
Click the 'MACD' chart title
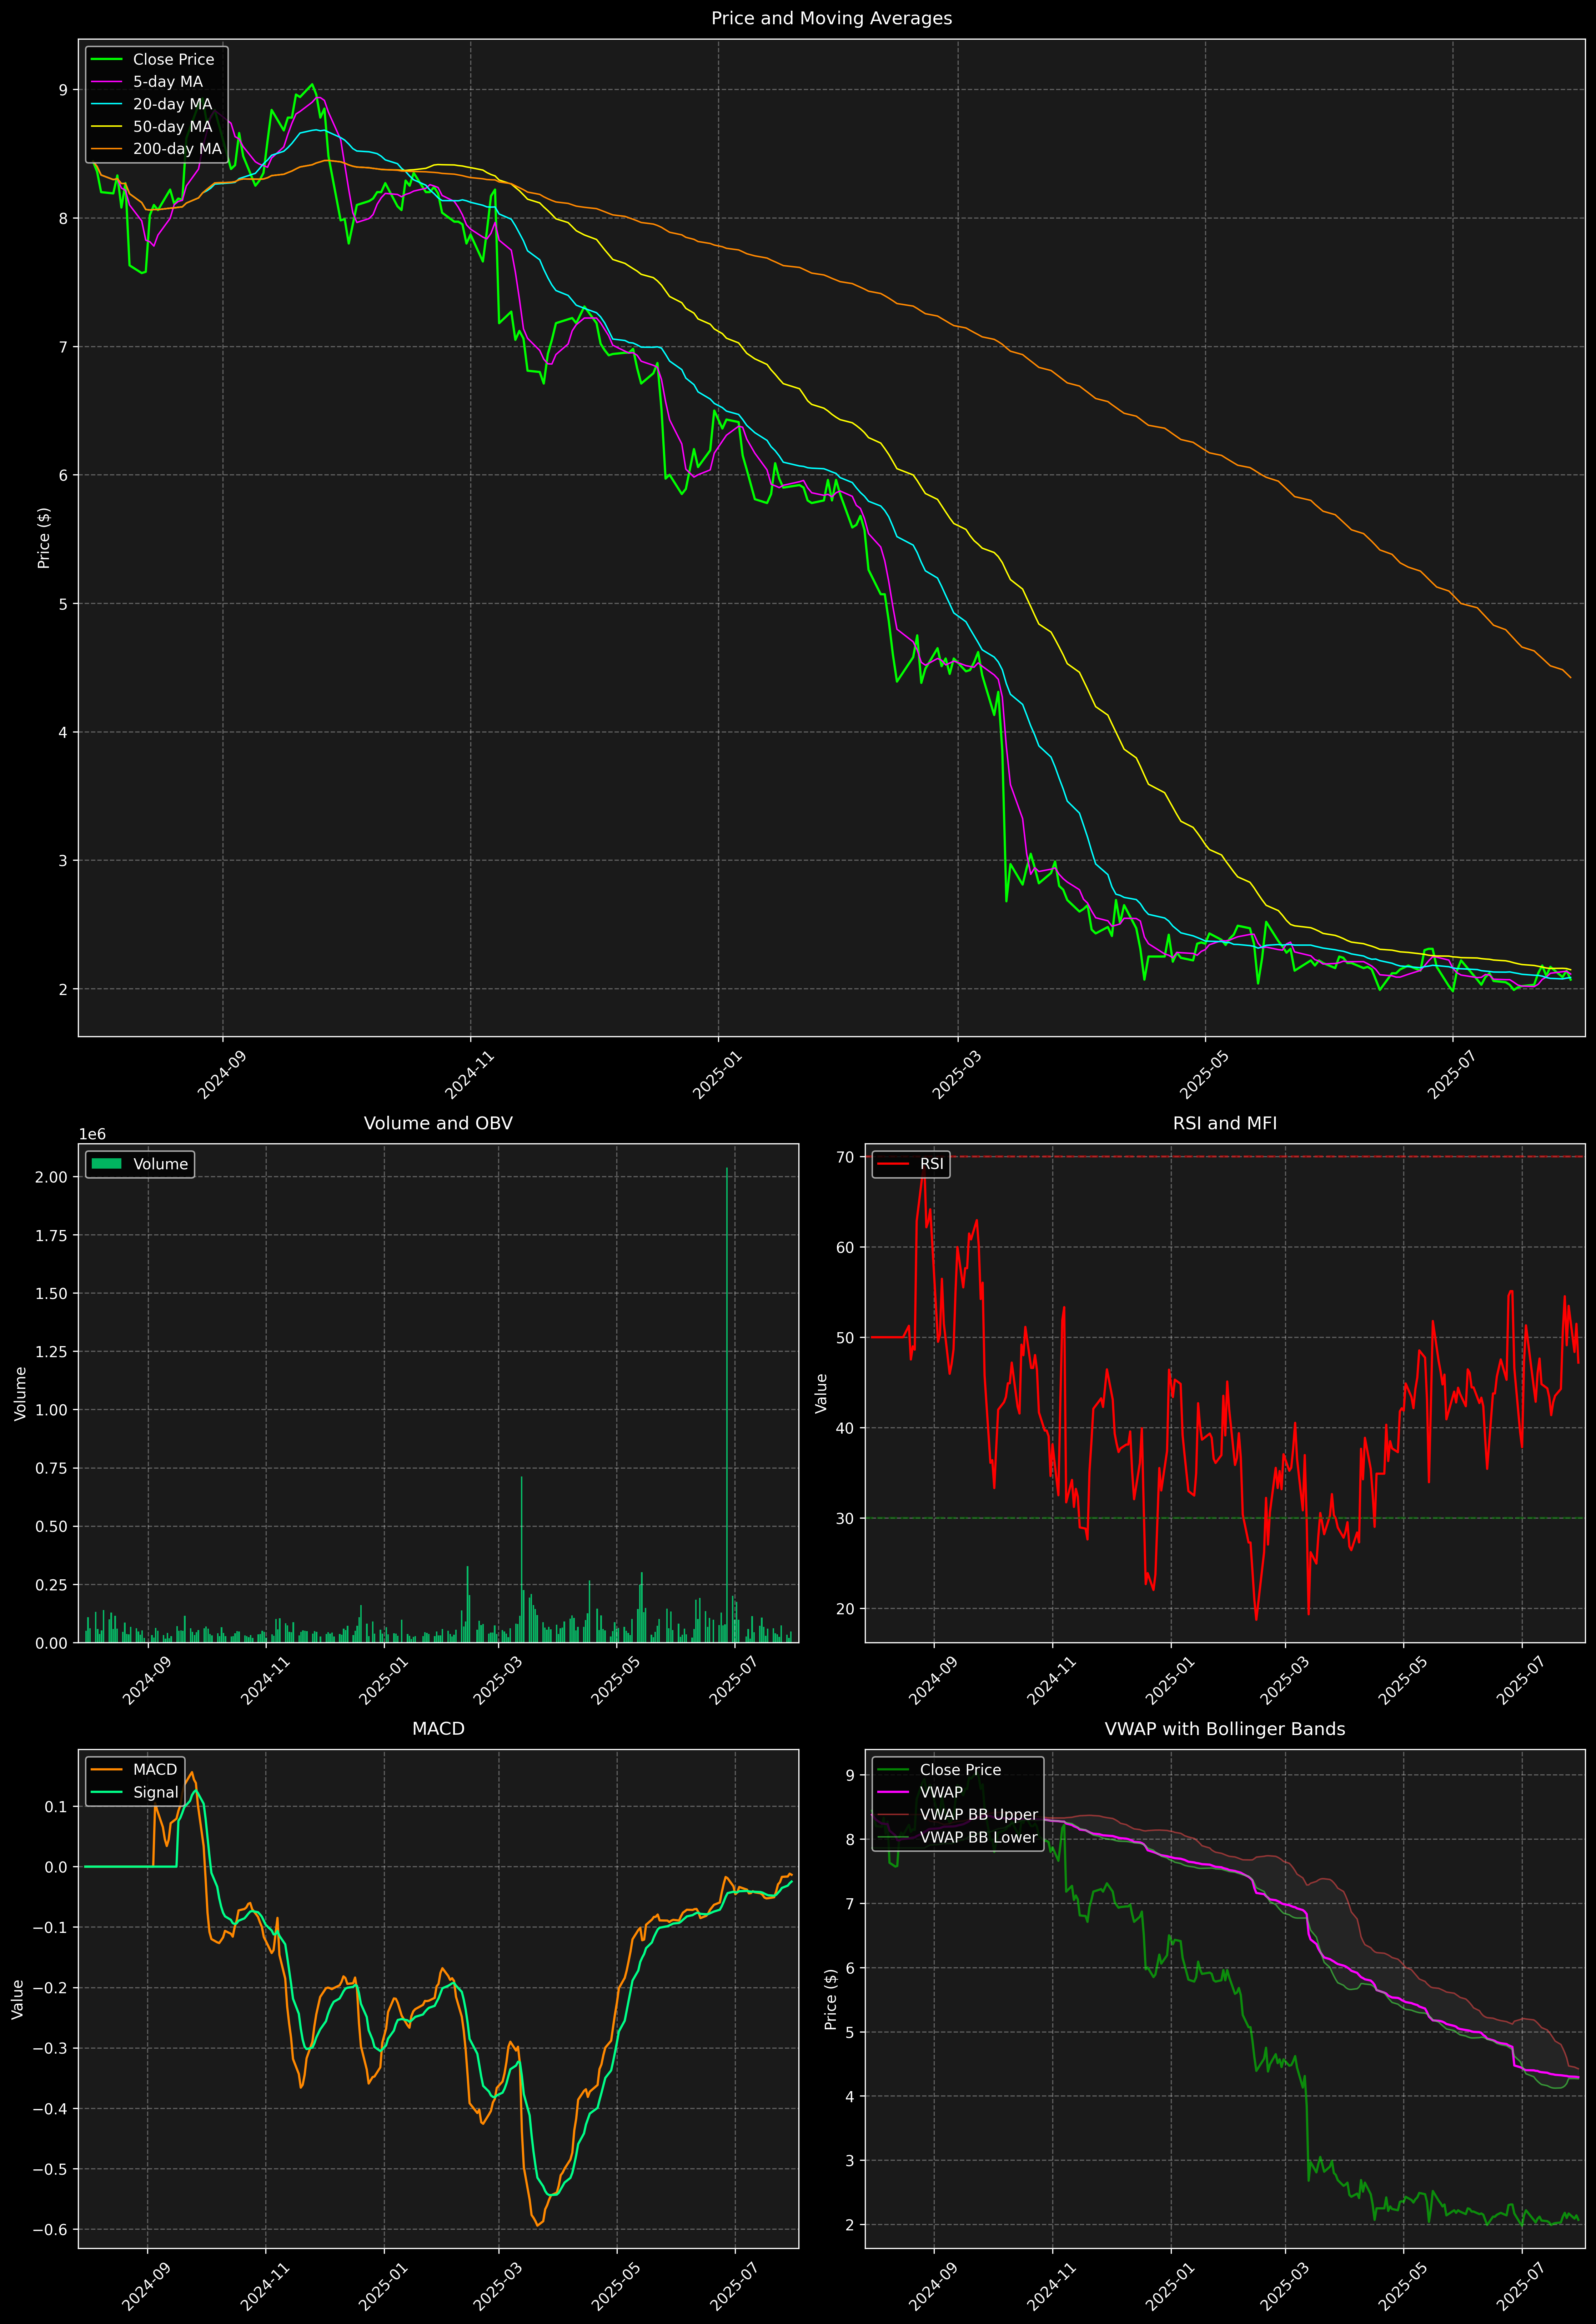438,1728
